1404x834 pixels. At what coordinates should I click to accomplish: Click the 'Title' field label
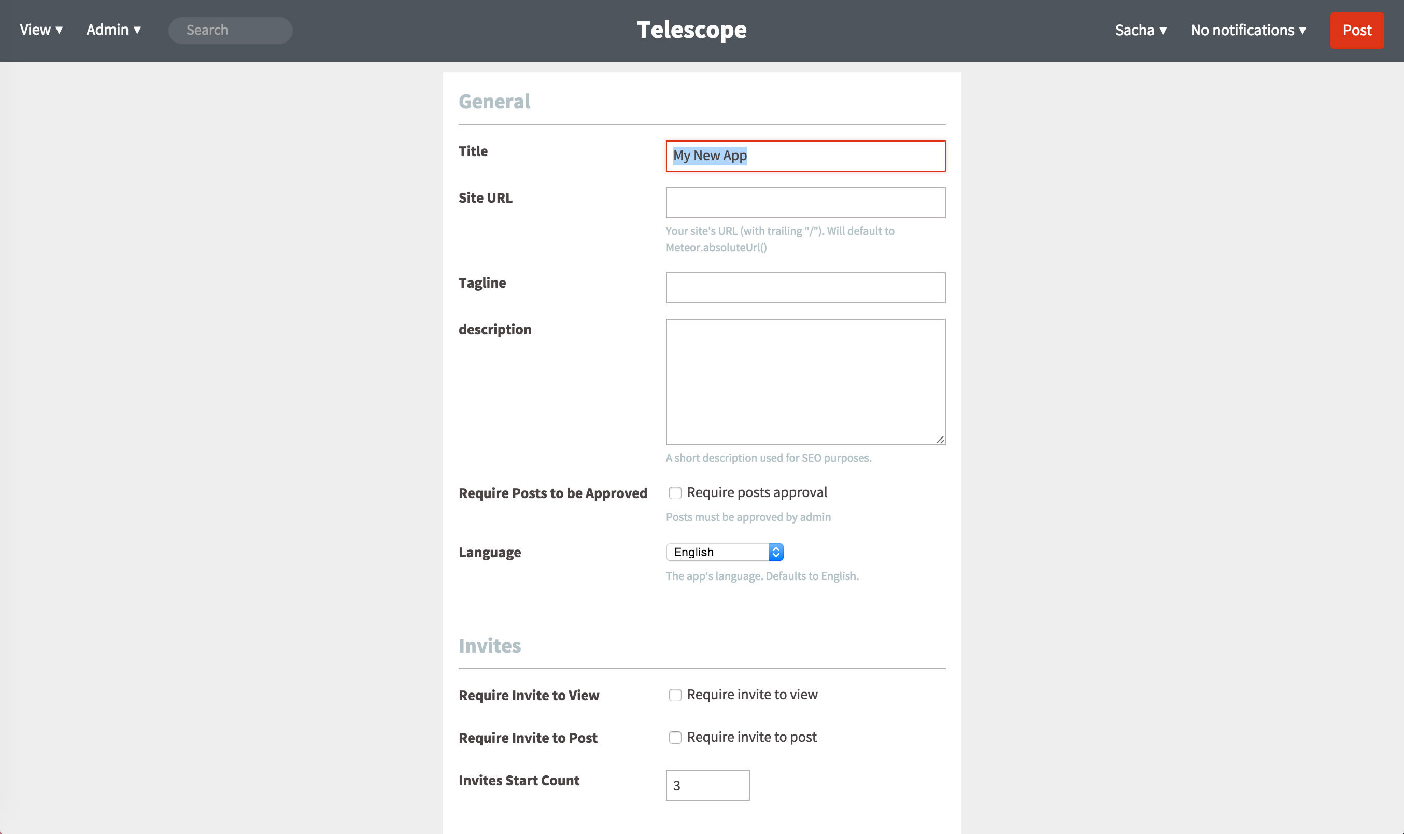[x=473, y=151]
